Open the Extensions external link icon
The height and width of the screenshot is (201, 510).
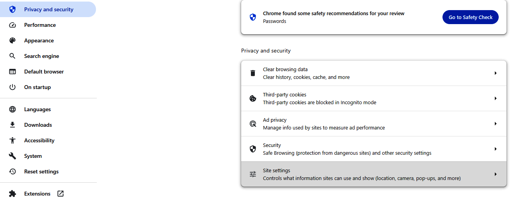click(60, 194)
